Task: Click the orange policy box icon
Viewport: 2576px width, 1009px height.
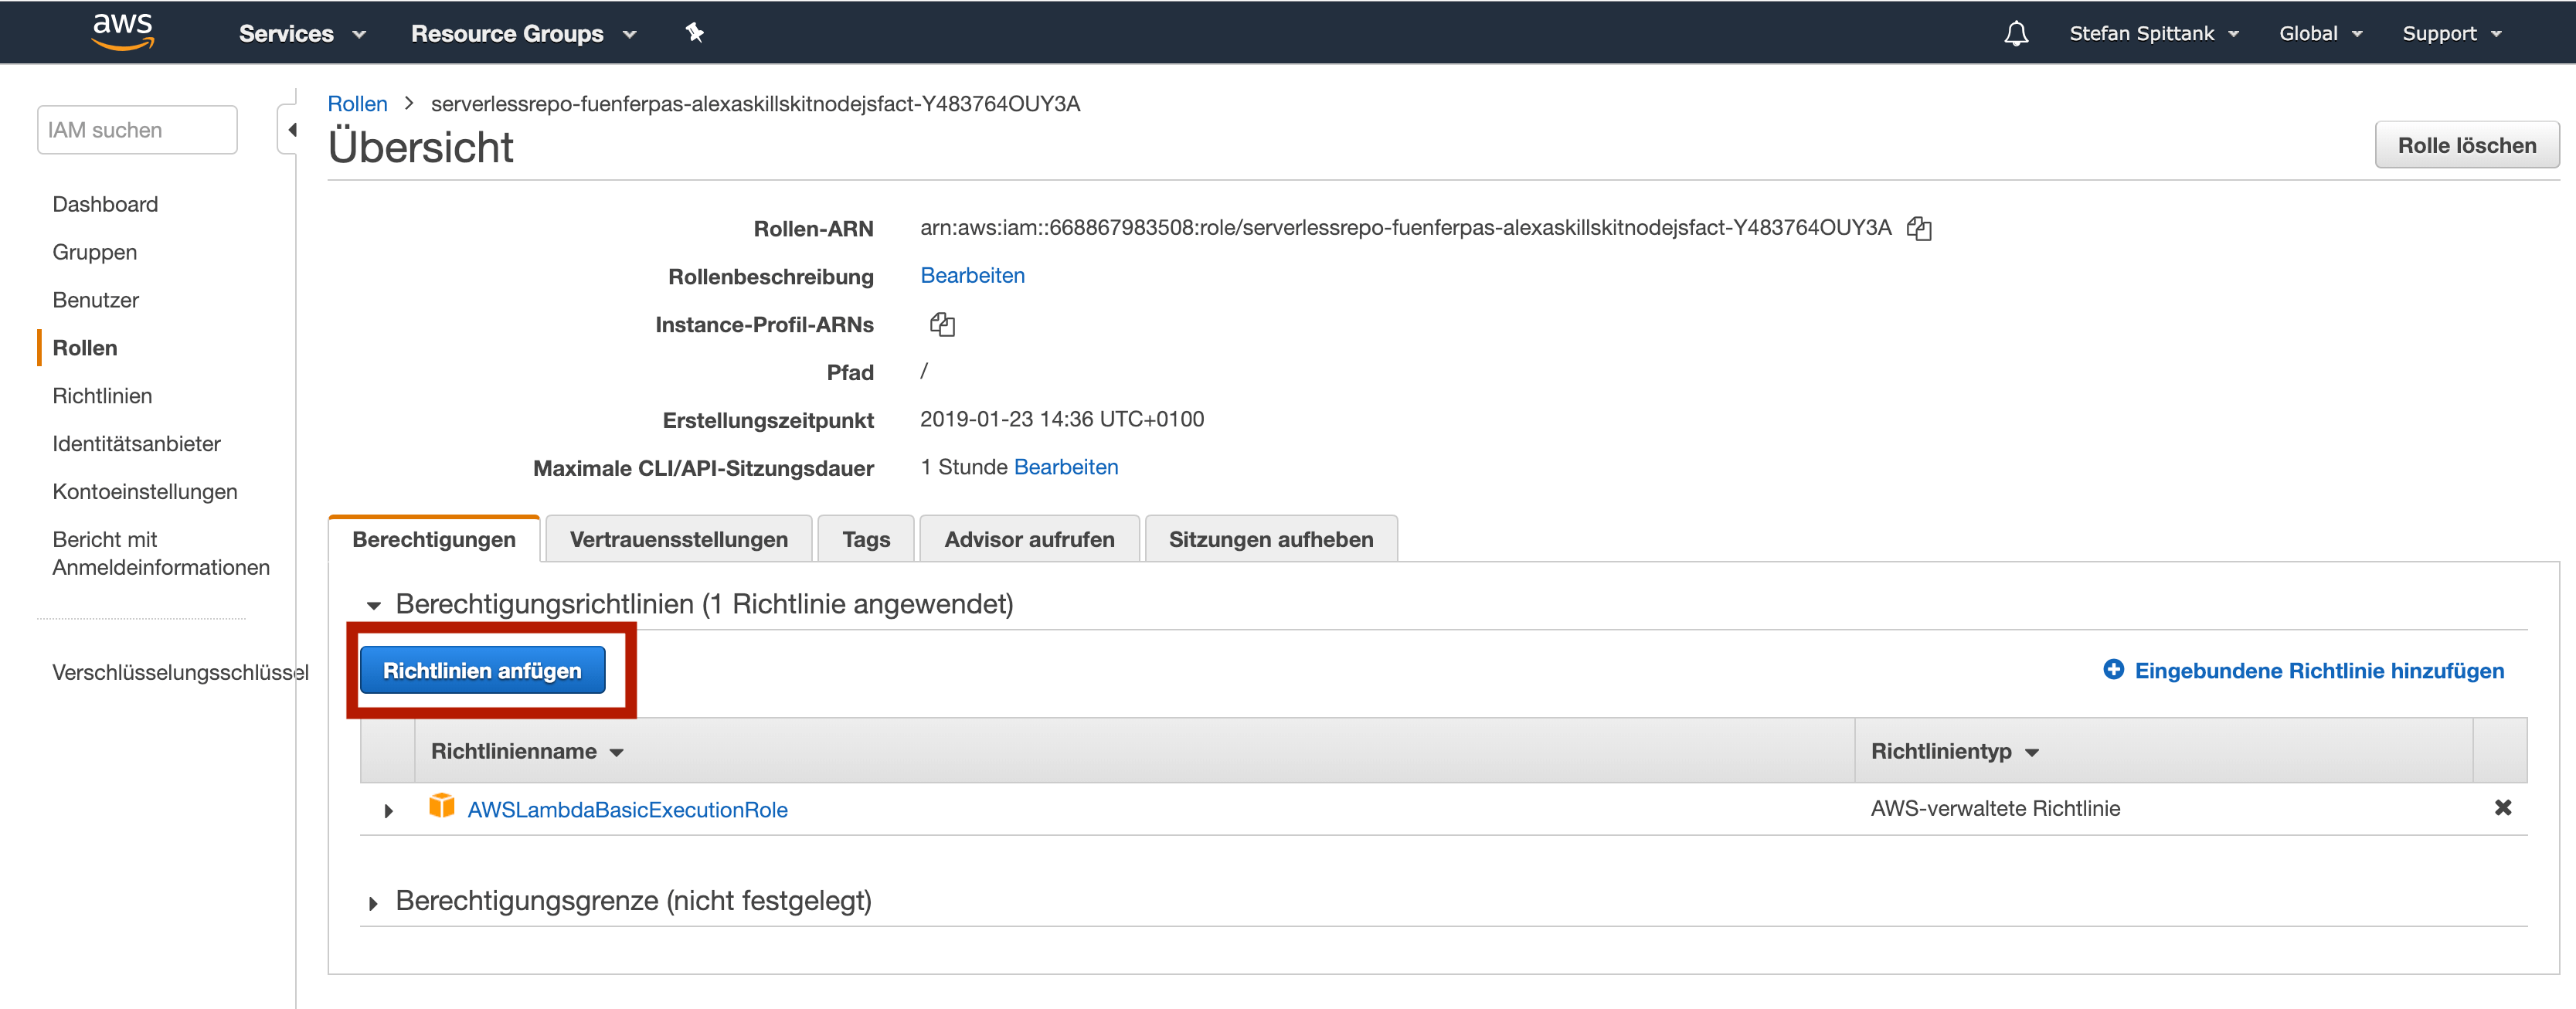Action: (441, 806)
